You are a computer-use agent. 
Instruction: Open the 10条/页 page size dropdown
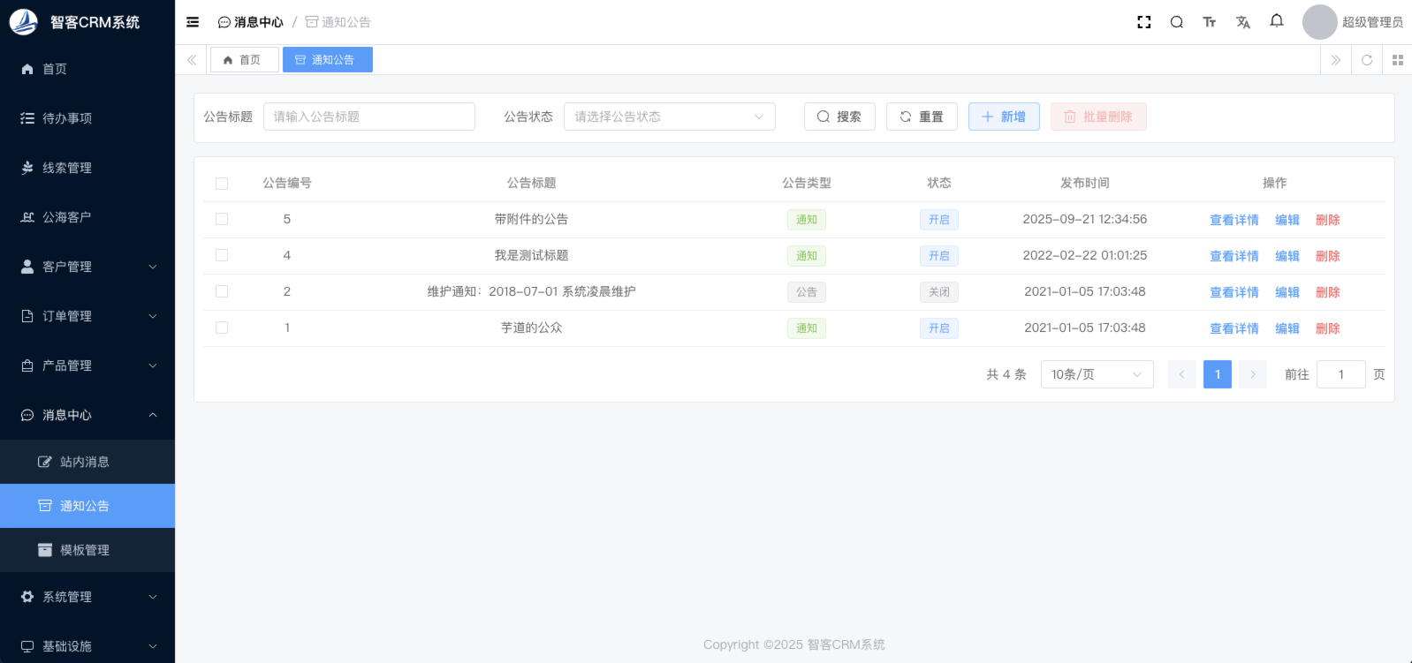tap(1097, 374)
